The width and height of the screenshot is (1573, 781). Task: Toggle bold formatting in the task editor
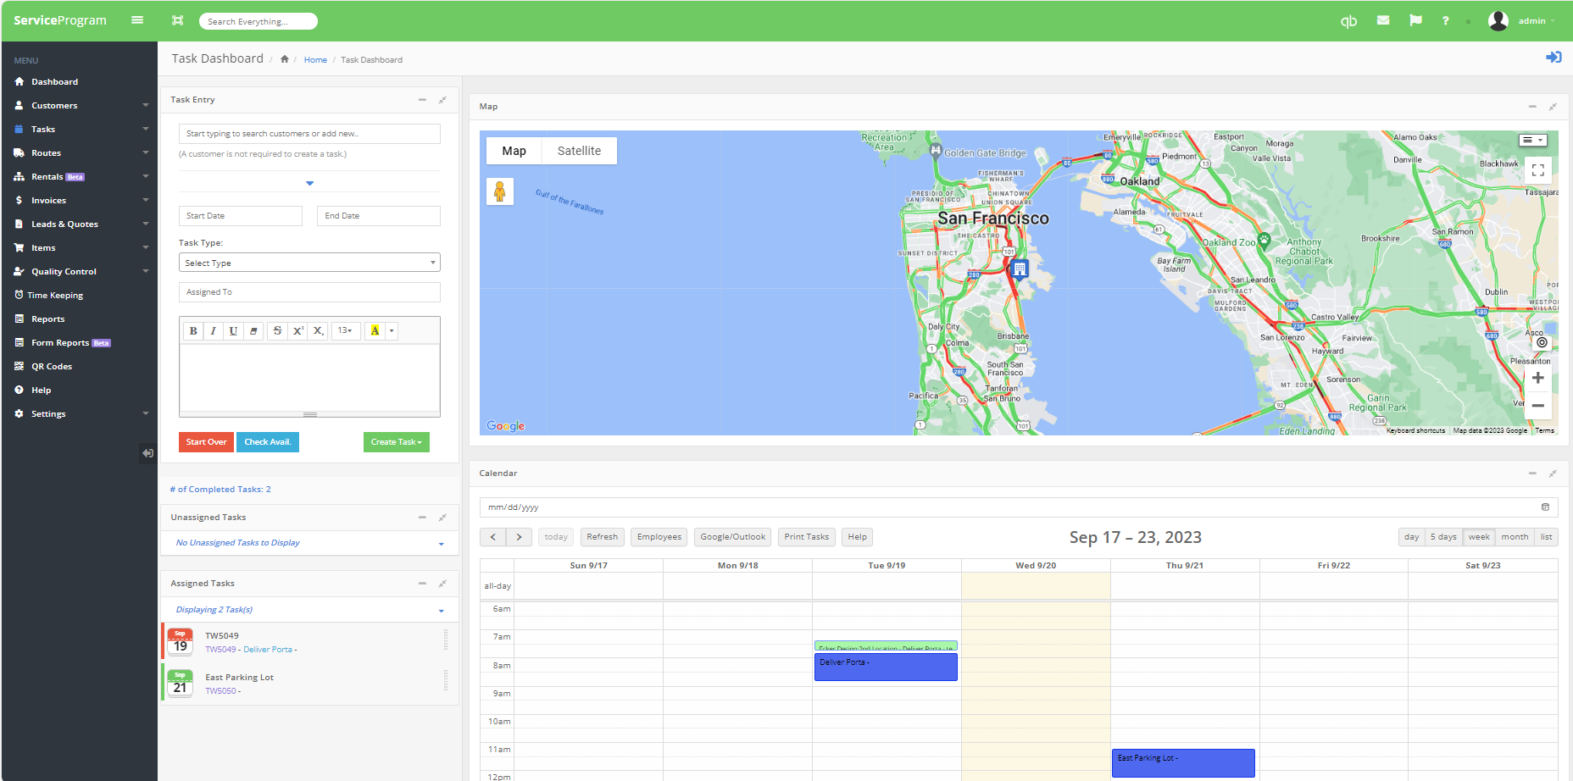click(192, 330)
